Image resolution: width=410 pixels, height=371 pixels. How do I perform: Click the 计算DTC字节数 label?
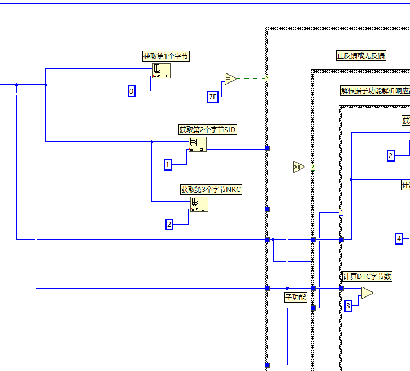tap(368, 276)
